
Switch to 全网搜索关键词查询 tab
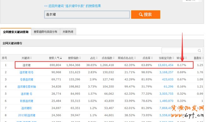point(16,32)
